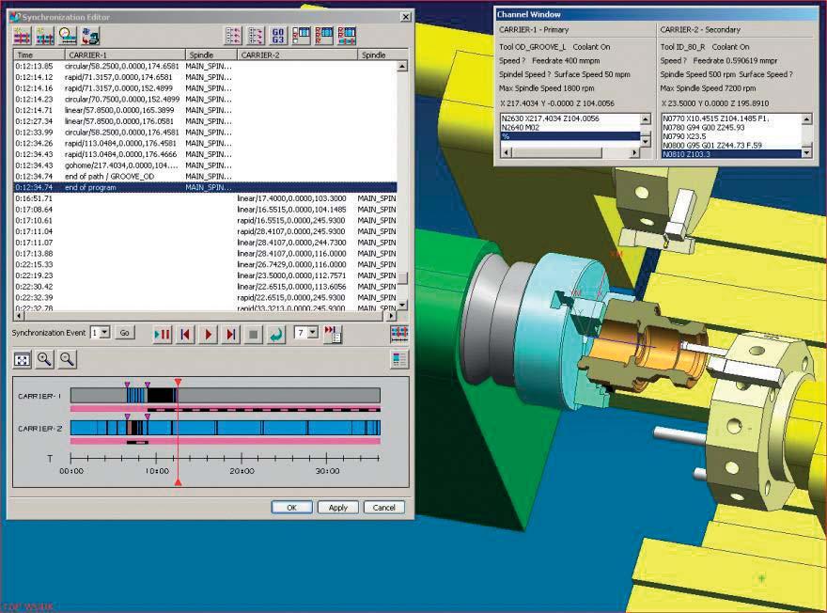This screenshot has width=827, height=613.
Task: Click the CARRIER-1 column header
Action: coord(125,55)
